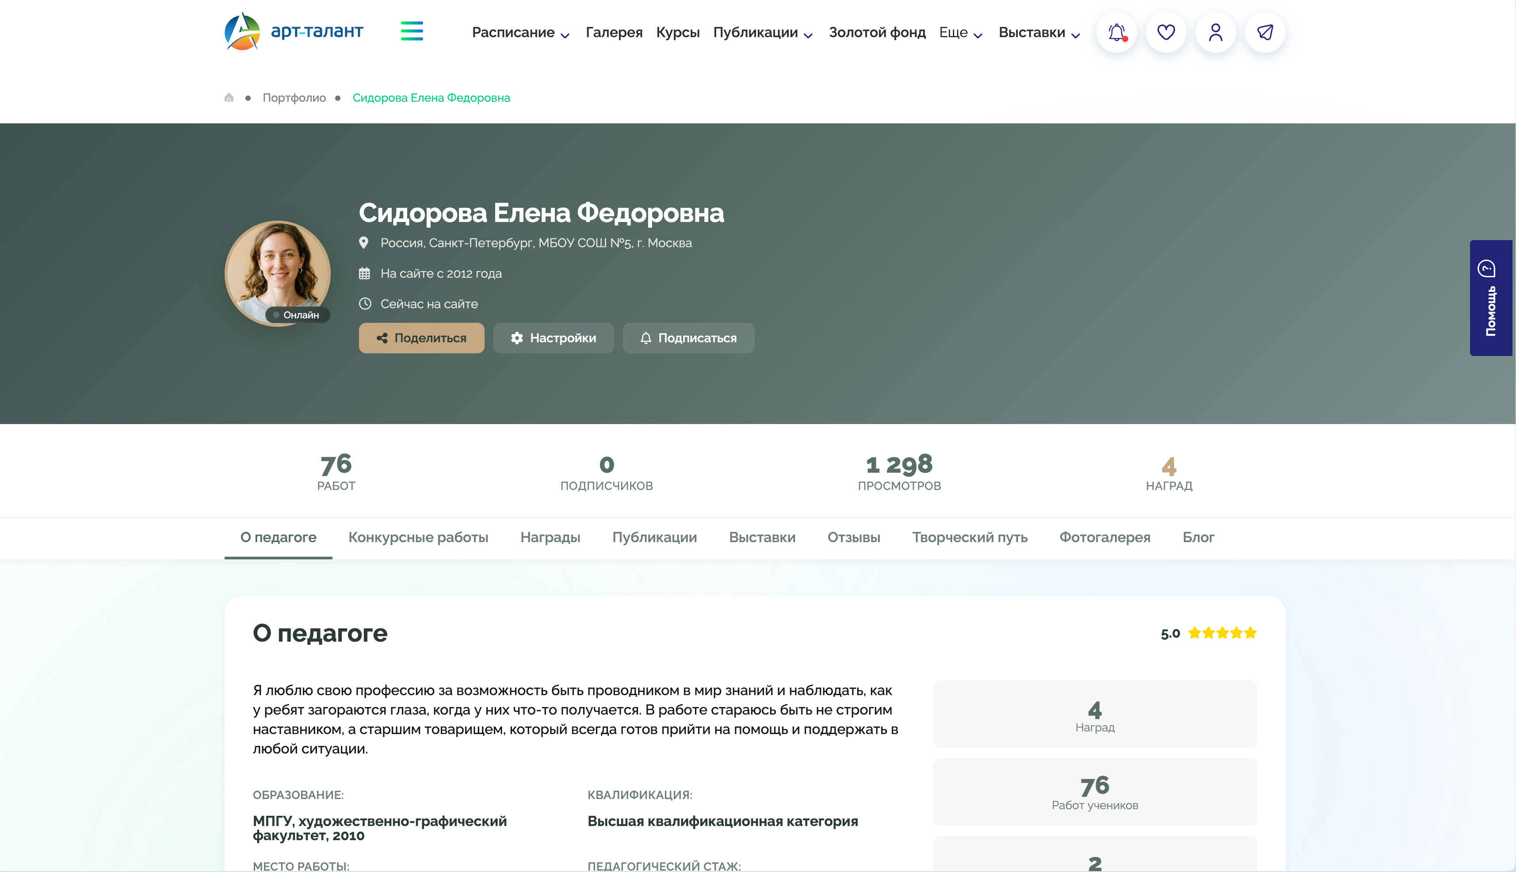Select the О педагоге tab
1516x872 pixels.
pyautogui.click(x=279, y=537)
